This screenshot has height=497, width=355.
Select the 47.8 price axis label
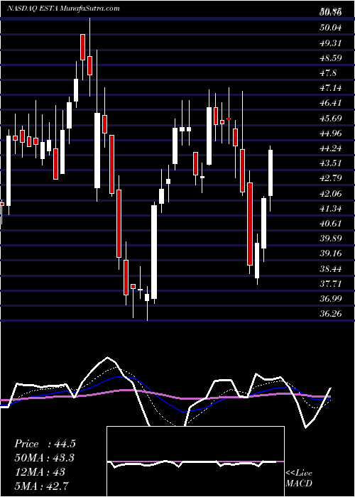coord(328,73)
